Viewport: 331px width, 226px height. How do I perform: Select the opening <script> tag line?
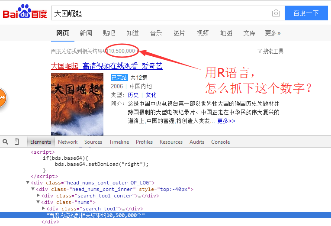tap(43, 152)
